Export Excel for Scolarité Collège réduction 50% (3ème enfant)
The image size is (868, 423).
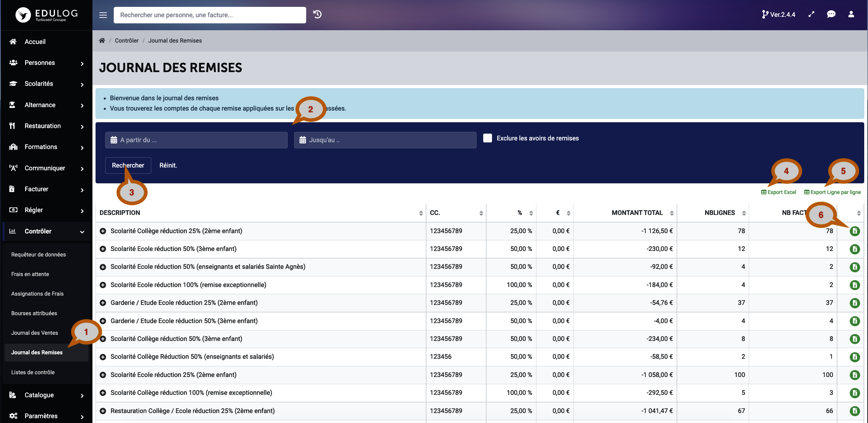pos(855,339)
